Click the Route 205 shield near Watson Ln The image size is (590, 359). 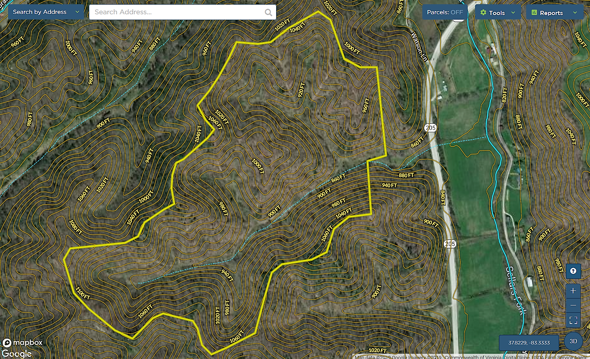pos(430,128)
